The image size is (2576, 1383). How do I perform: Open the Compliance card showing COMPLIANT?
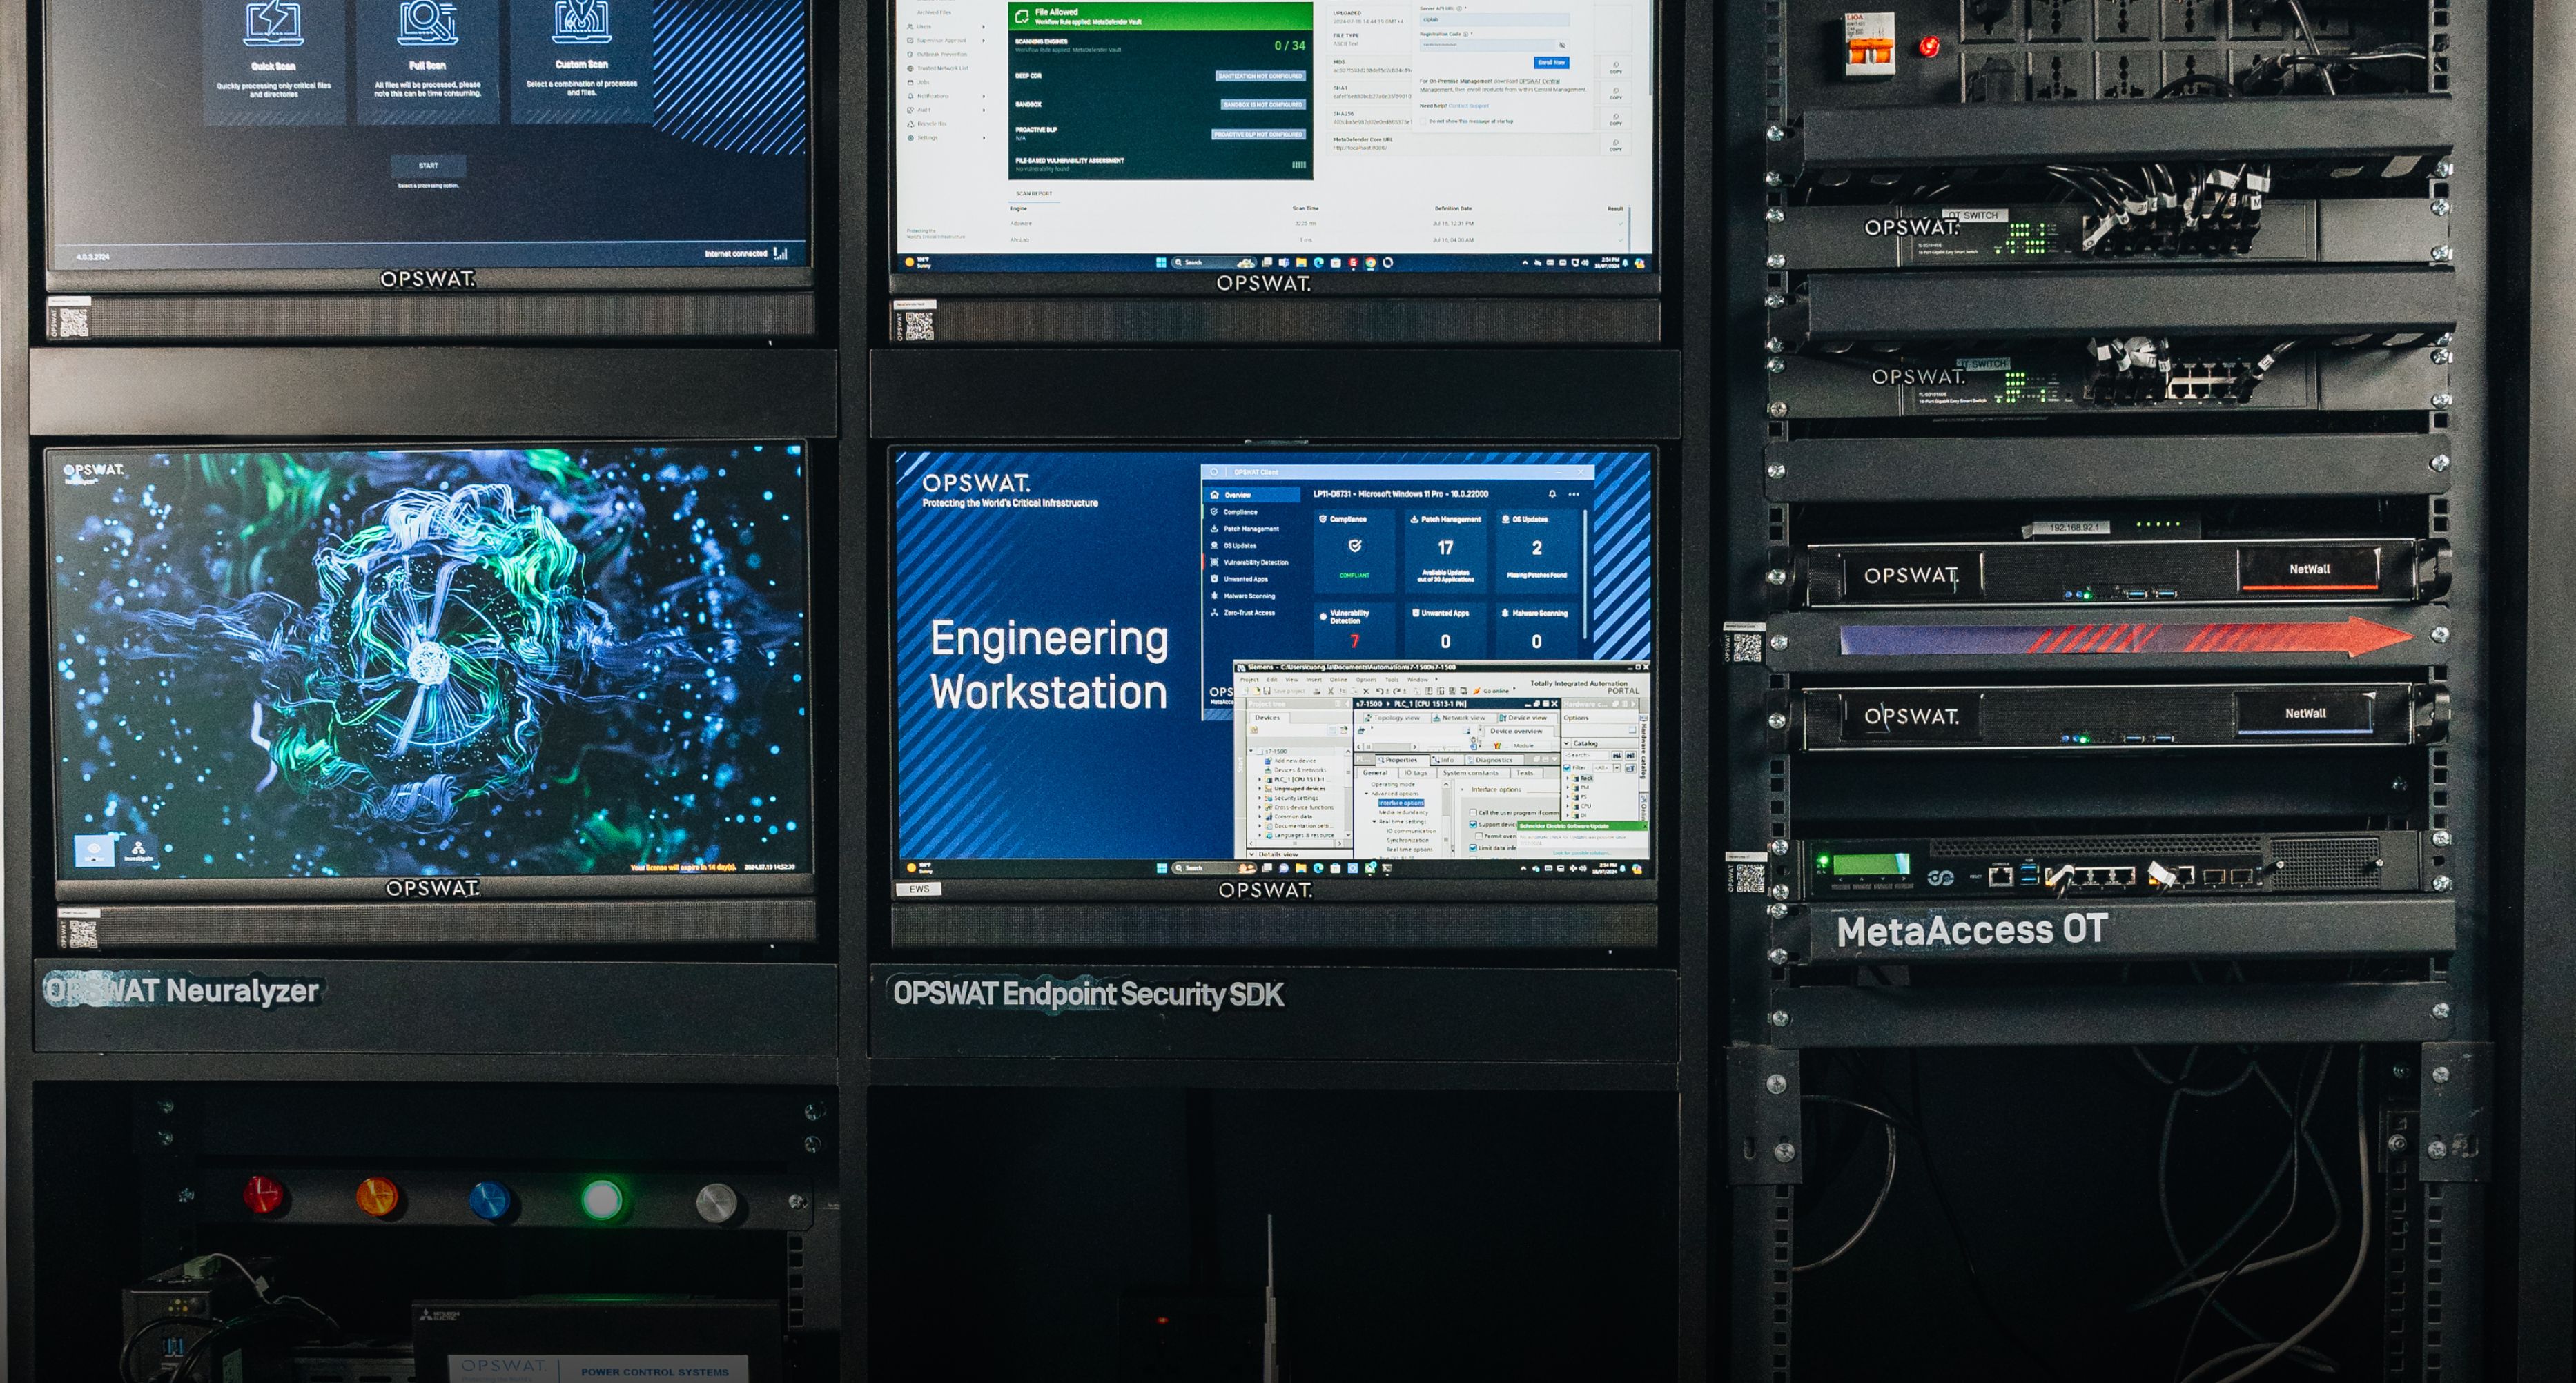click(1355, 551)
